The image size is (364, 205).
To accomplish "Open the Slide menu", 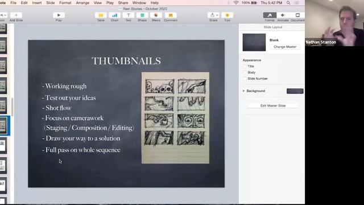I will tap(51, 3).
